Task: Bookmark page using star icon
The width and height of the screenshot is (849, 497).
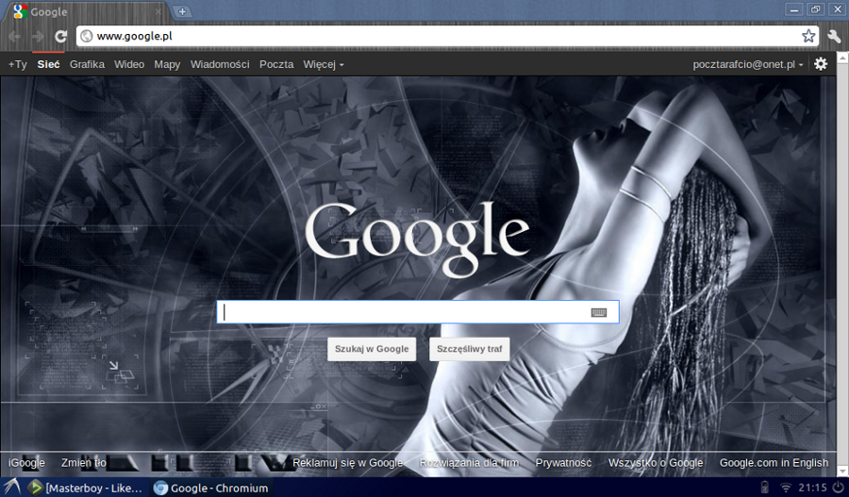Action: click(x=808, y=36)
